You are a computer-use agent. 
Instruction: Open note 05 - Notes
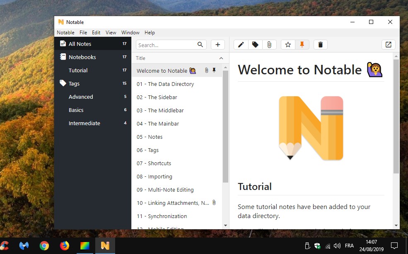tap(177, 137)
